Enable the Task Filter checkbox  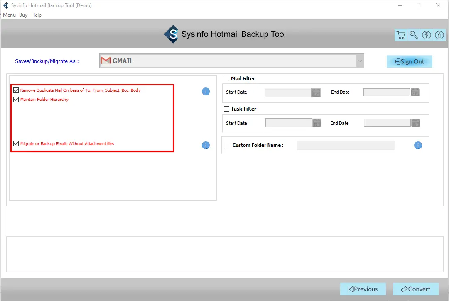pos(226,109)
